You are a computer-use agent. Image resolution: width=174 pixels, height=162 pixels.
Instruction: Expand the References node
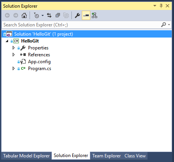[13, 55]
